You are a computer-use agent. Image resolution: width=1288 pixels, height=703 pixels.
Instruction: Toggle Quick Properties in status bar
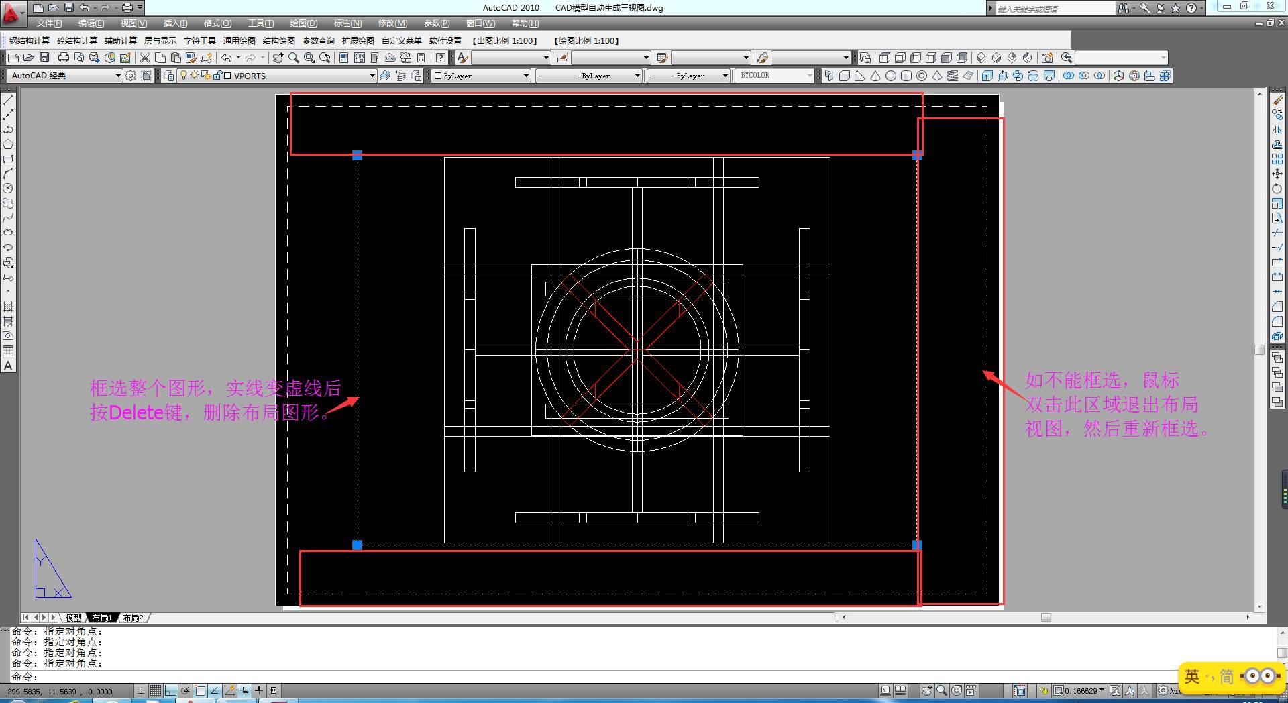274,690
